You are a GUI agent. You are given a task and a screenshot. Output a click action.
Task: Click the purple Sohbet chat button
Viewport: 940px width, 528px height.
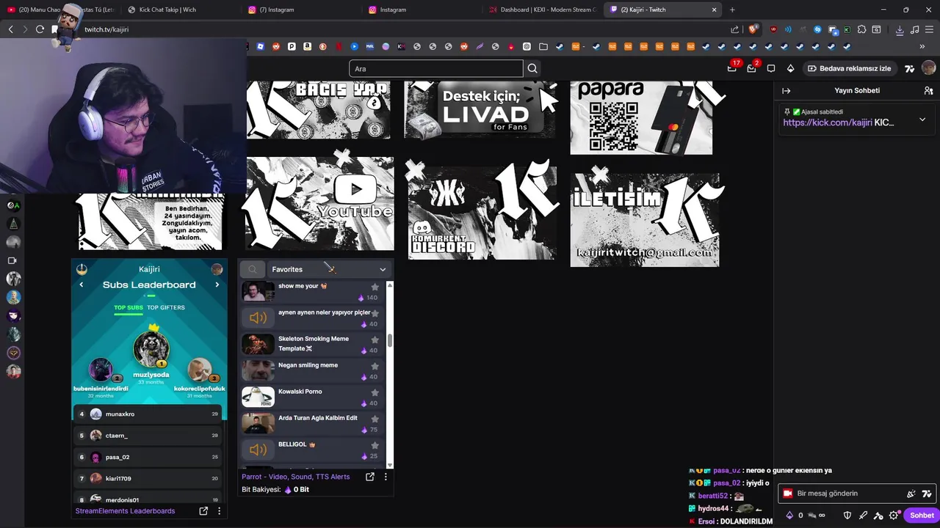pos(922,516)
